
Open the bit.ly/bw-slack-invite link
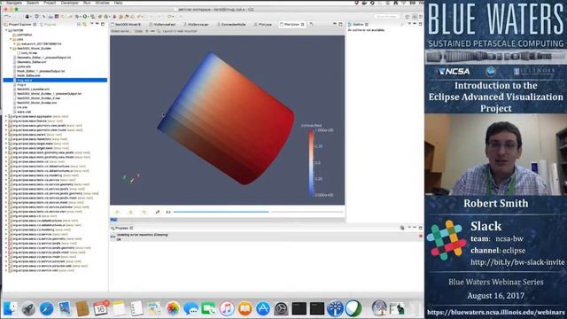(x=517, y=262)
